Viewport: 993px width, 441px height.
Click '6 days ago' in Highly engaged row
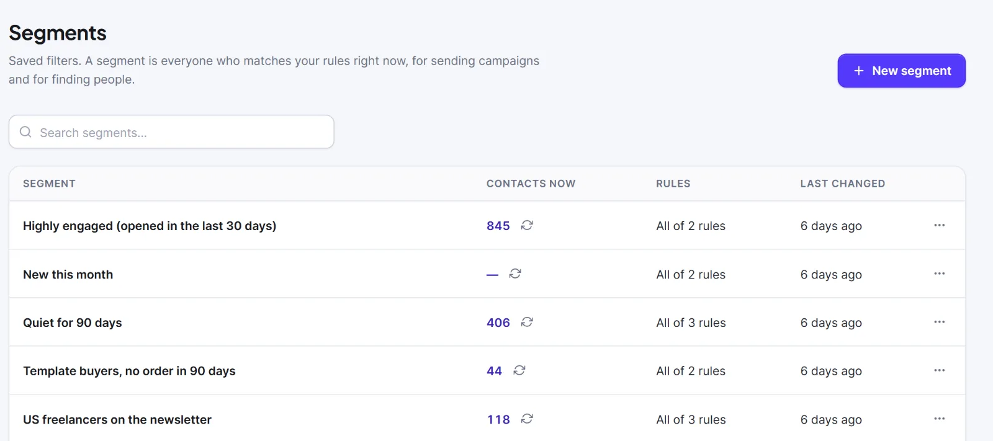pos(831,226)
